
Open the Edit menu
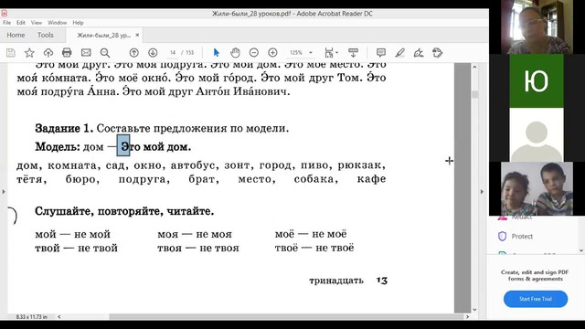click(21, 22)
